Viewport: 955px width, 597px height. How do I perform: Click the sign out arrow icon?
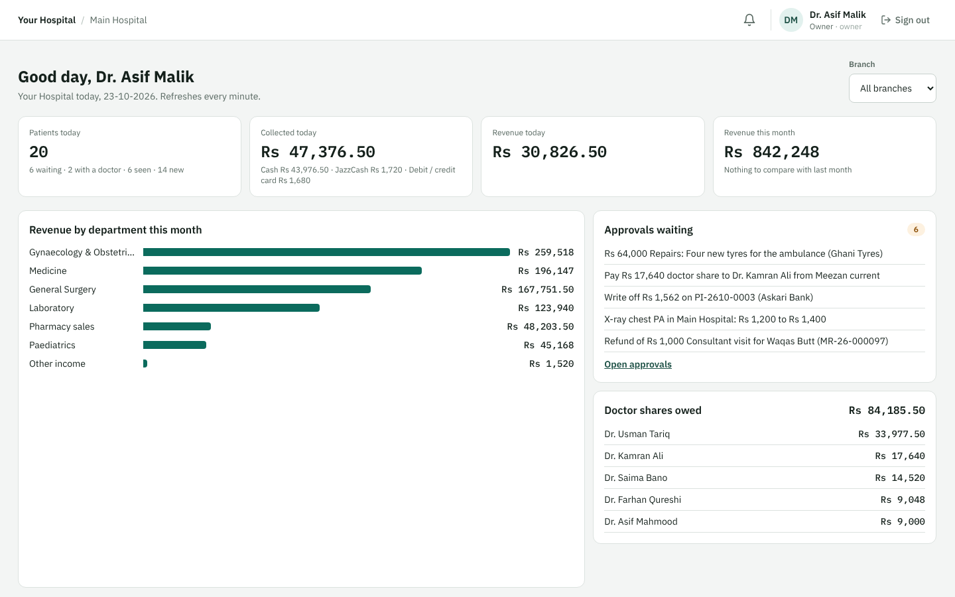pyautogui.click(x=885, y=20)
